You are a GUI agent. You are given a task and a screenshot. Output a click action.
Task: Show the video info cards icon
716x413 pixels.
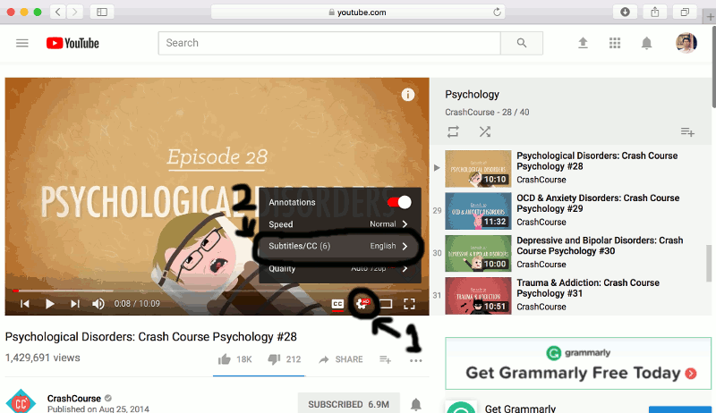pyautogui.click(x=408, y=95)
